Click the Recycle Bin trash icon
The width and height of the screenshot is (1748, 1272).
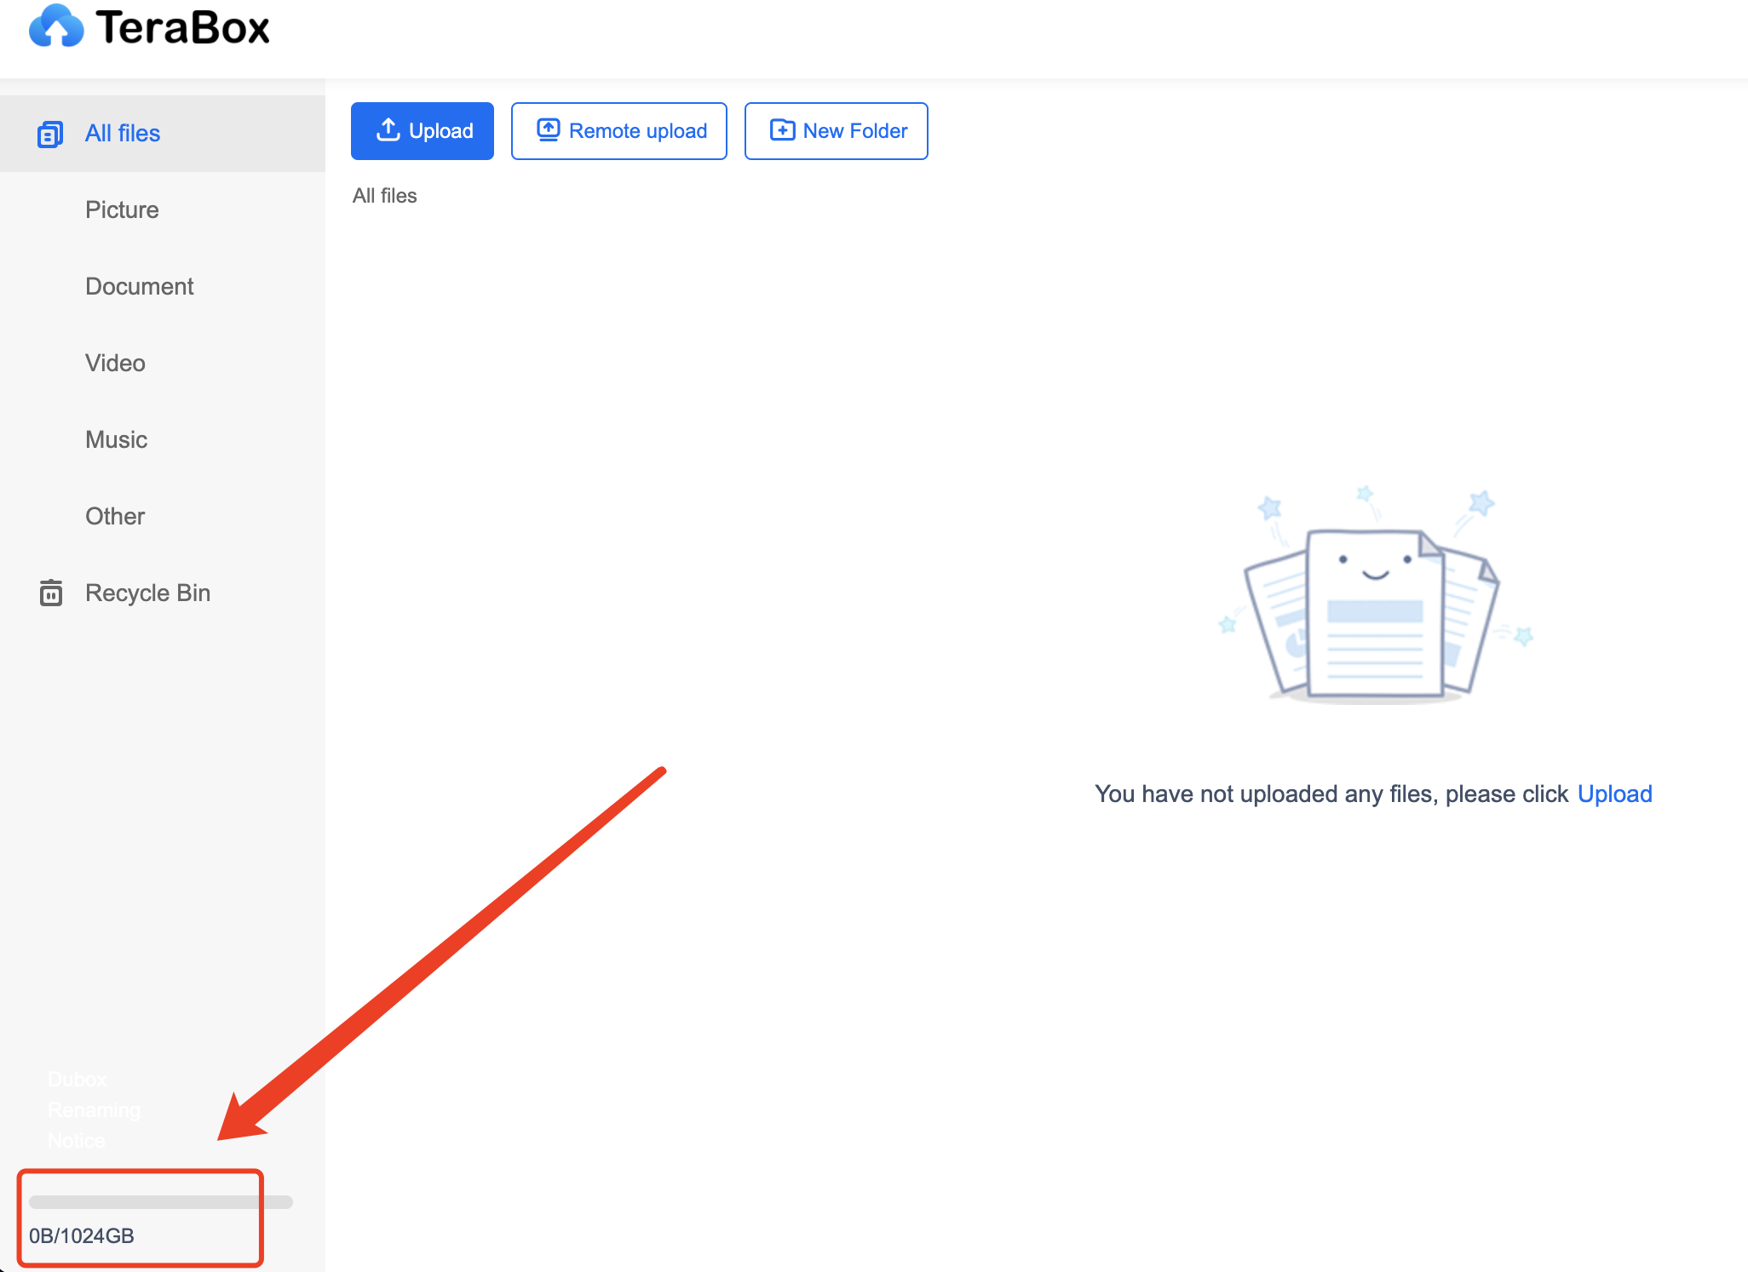(x=51, y=593)
